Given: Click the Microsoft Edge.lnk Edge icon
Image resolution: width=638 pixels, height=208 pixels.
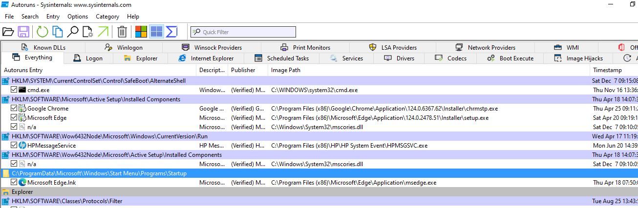Looking at the screenshot, I should pyautogui.click(x=22, y=182).
